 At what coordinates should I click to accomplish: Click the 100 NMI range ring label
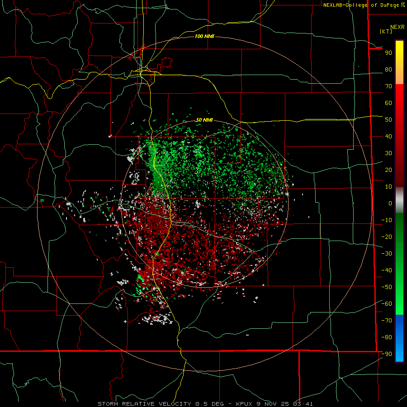tap(204, 36)
